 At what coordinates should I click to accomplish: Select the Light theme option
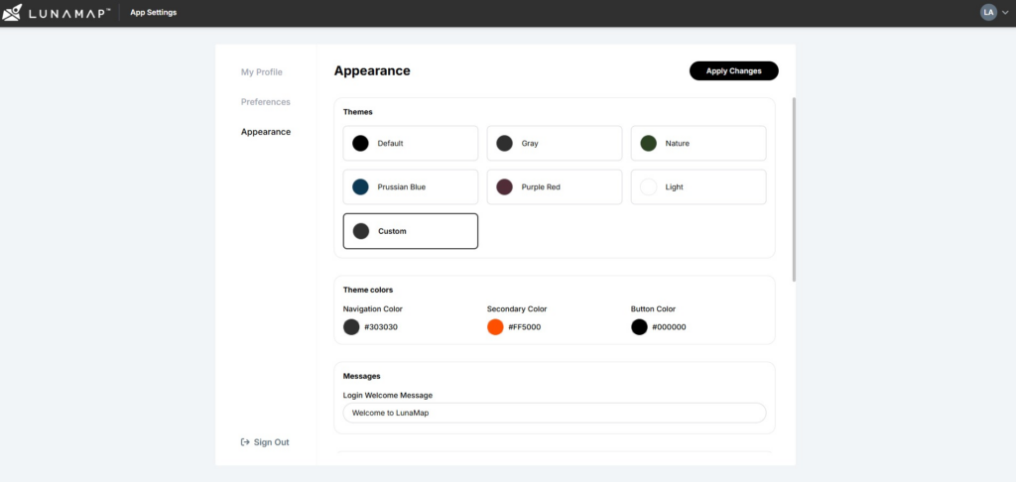pos(698,186)
